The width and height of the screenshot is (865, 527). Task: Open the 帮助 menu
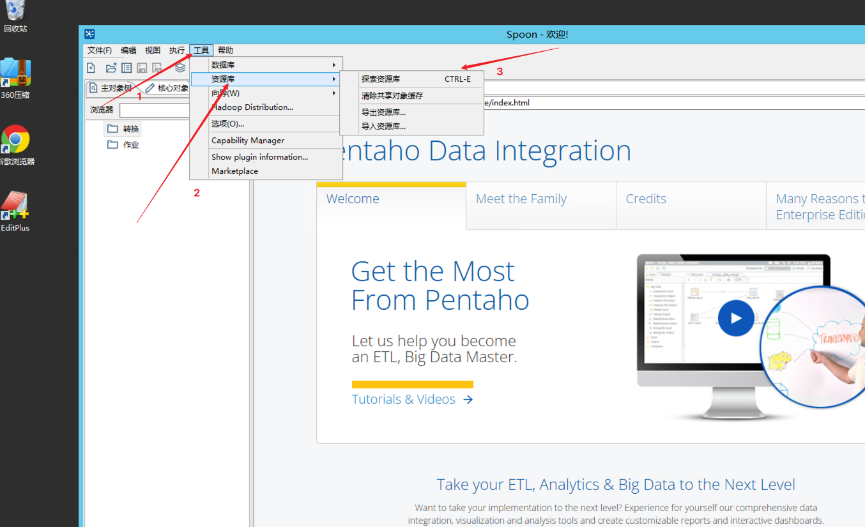[x=226, y=50]
